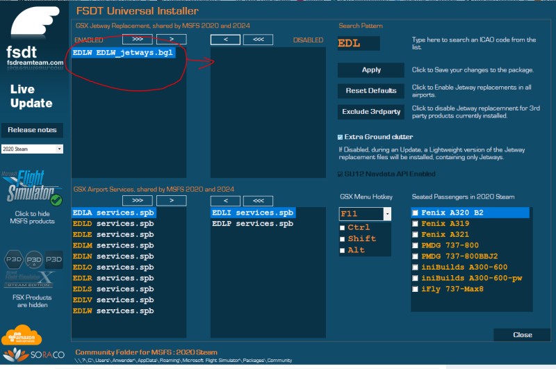Expand the F11 GSX Menu Hotkey dropdown
Viewport: 556px width, 369px height.
coord(387,213)
